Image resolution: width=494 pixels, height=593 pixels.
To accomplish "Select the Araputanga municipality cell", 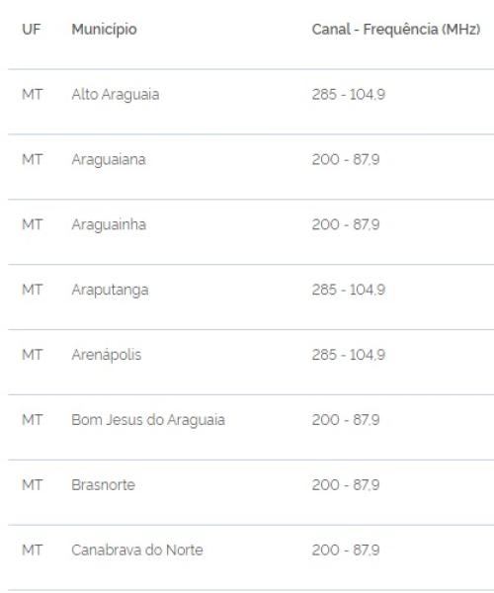I will coord(110,290).
